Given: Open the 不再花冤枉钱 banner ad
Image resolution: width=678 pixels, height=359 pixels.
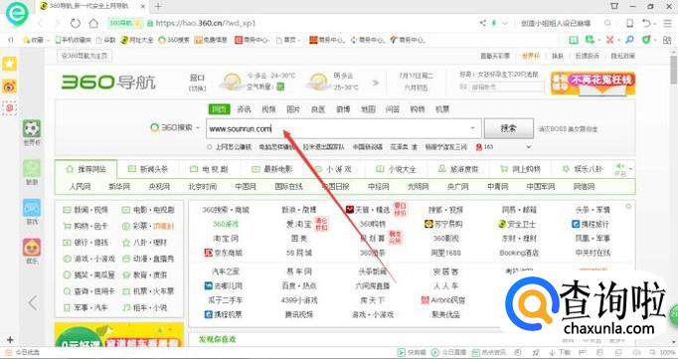Looking at the screenshot, I should tap(593, 84).
